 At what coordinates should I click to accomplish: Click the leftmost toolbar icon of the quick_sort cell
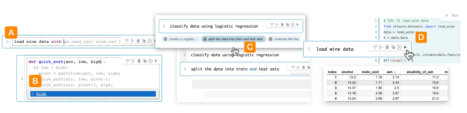click(127, 61)
